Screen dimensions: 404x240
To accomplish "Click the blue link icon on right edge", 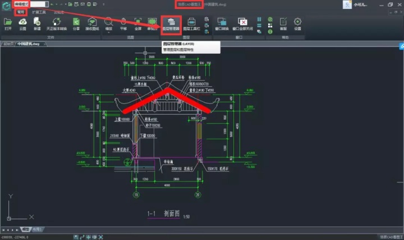I will point(402,46).
